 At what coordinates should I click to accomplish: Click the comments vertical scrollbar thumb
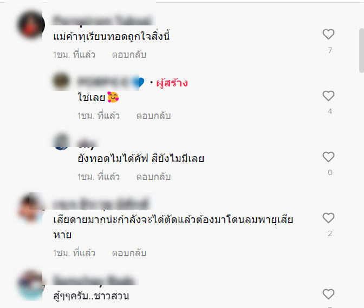[361, 50]
